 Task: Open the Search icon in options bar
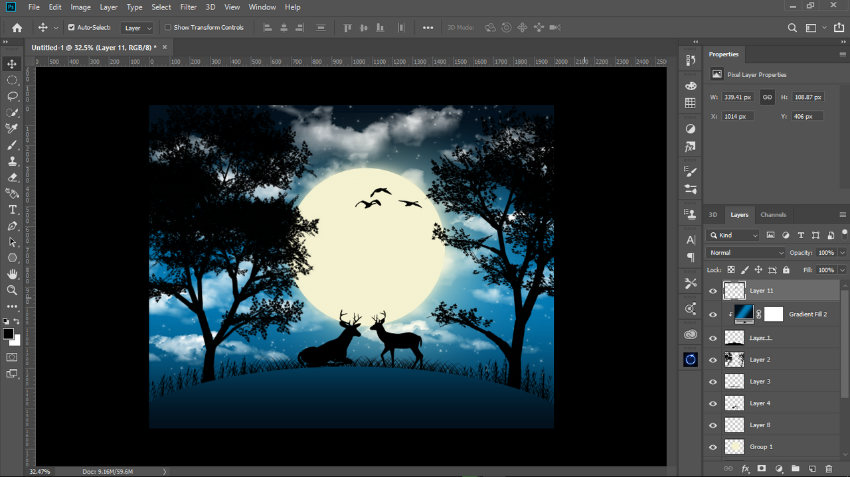click(792, 28)
